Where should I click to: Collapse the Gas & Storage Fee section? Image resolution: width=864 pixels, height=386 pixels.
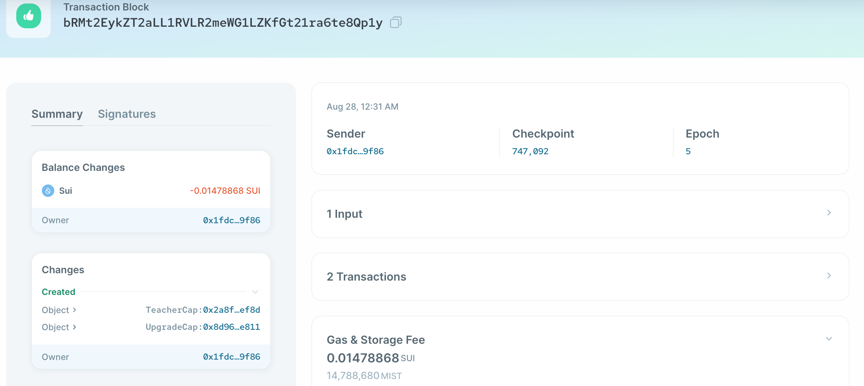(x=829, y=339)
